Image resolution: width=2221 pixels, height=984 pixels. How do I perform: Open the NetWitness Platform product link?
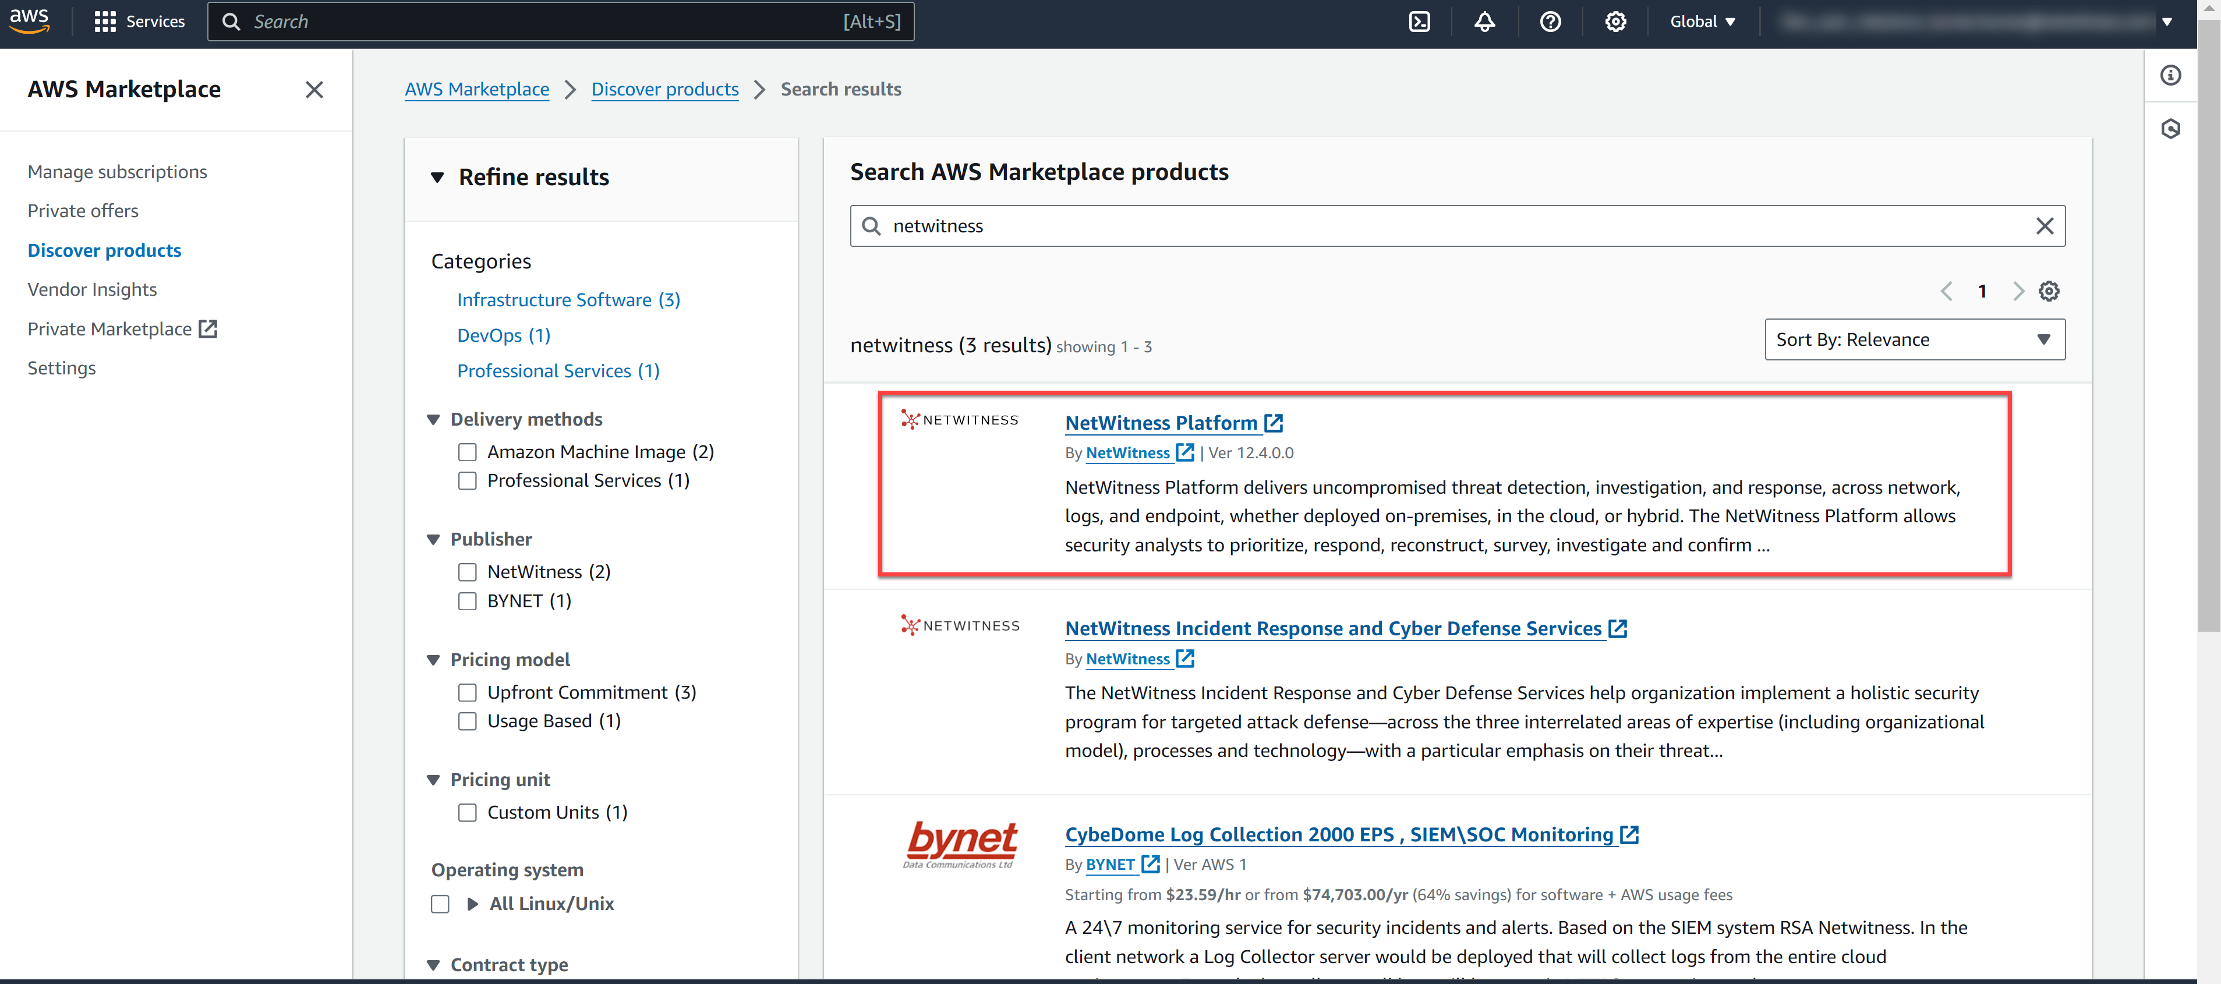tap(1161, 423)
